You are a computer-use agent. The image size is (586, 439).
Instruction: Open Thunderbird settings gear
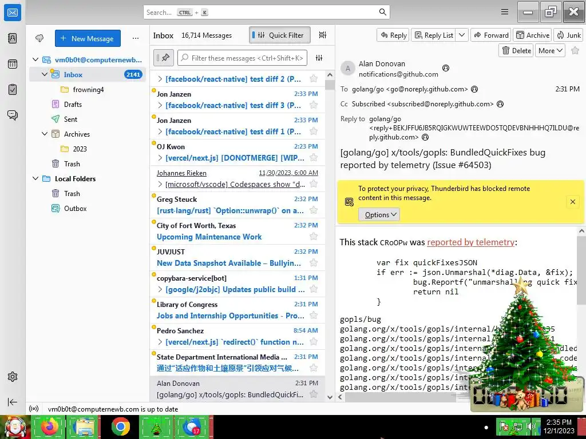click(13, 377)
